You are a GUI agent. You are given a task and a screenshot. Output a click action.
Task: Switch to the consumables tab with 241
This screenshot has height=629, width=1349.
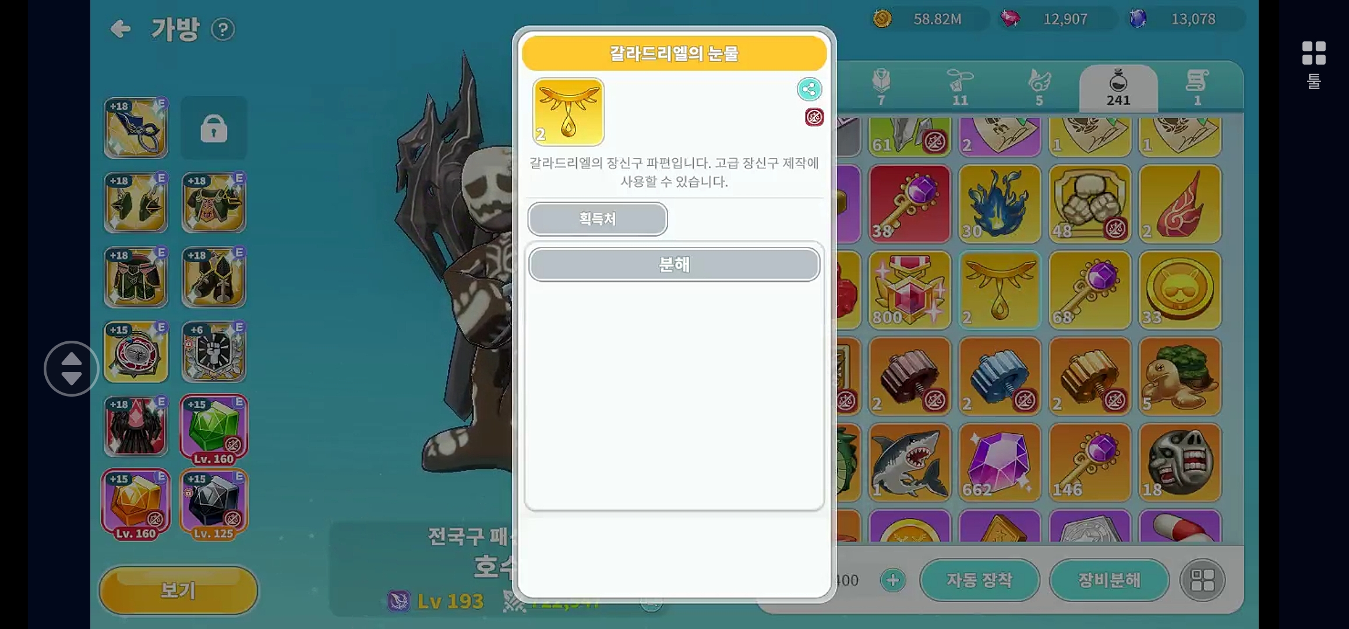(x=1118, y=89)
